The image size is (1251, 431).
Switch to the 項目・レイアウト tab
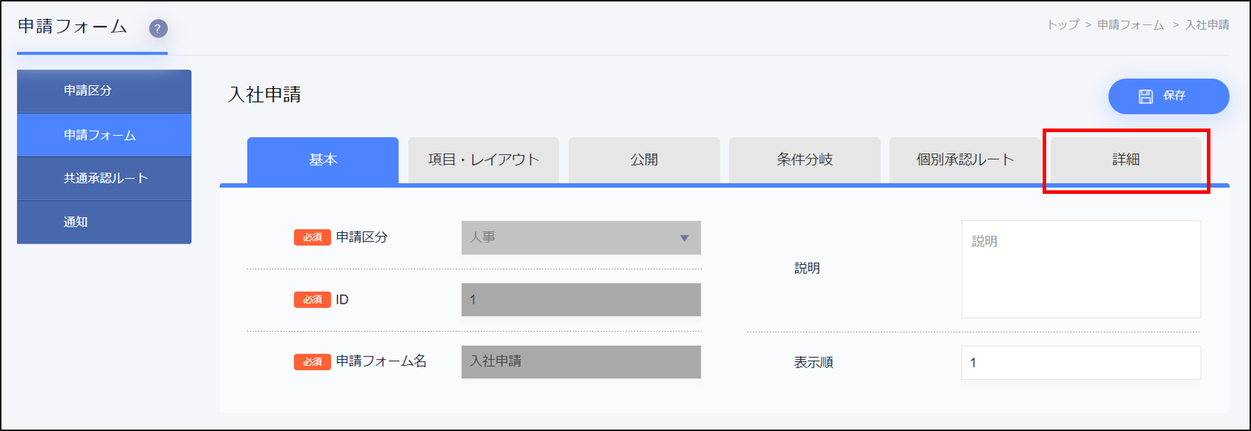[x=484, y=160]
